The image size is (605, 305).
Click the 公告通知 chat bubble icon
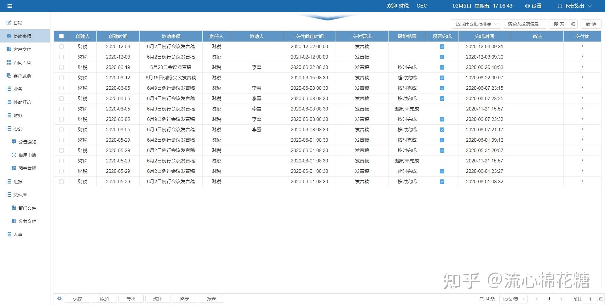click(14, 142)
